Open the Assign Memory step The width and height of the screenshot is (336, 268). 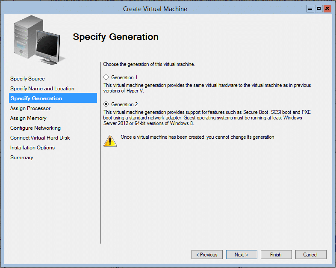click(28, 118)
